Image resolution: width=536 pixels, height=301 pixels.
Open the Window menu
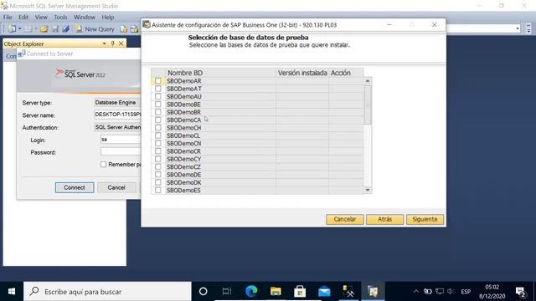point(85,17)
